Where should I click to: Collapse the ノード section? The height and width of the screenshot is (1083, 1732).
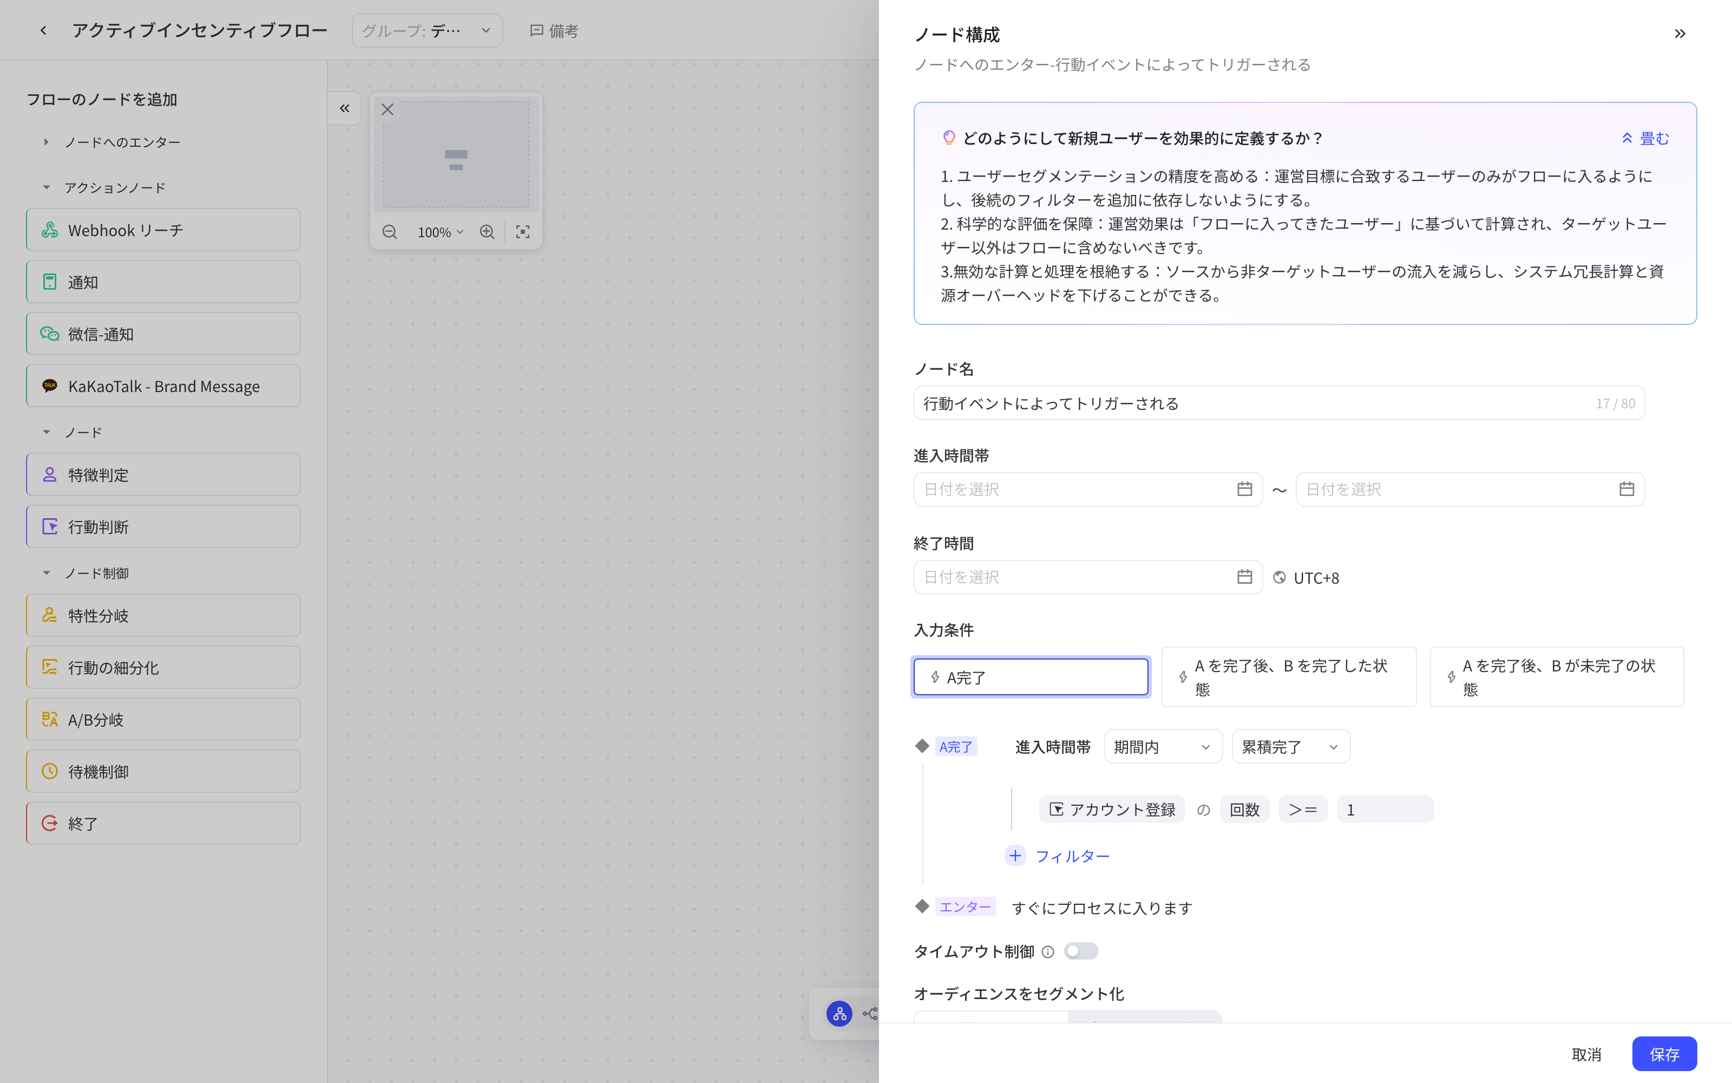(46, 432)
